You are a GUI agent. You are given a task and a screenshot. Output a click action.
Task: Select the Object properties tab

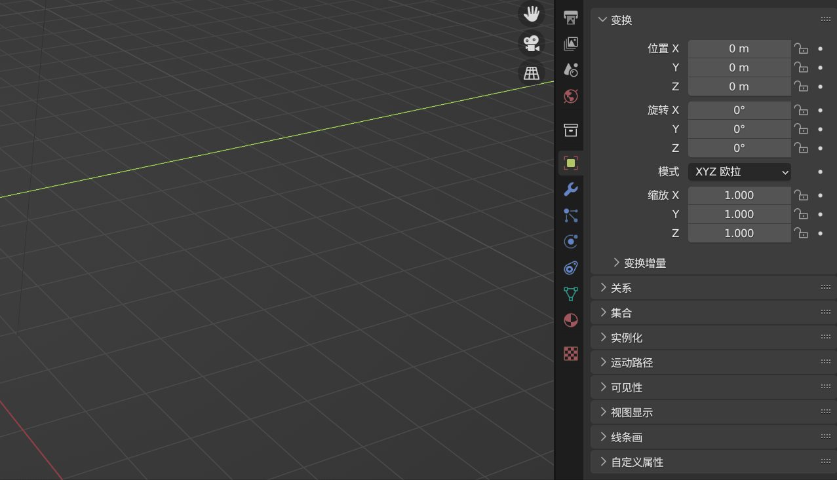[571, 163]
